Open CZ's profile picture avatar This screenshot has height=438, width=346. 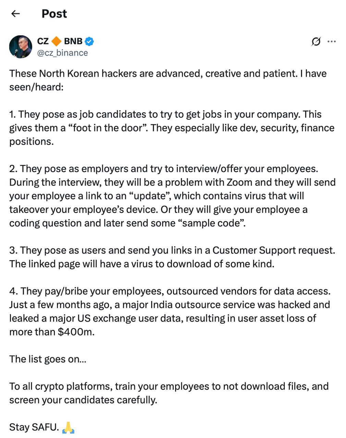coord(21,47)
